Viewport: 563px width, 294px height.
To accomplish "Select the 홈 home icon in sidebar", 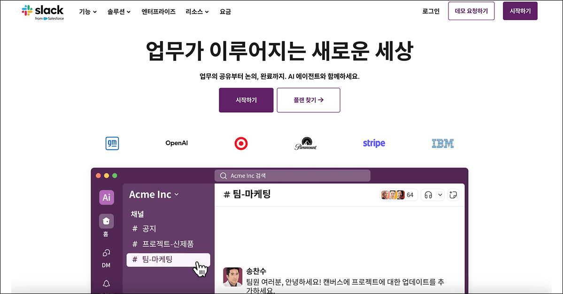I will [106, 221].
